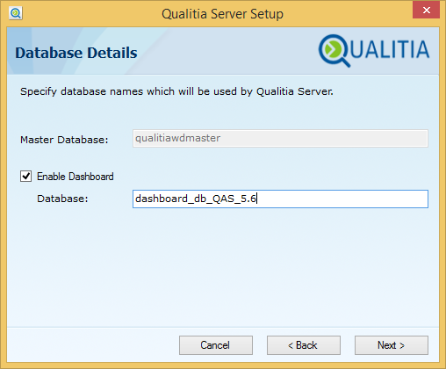Click into the dashboard Database input field
Image resolution: width=446 pixels, height=369 pixels.
[280, 199]
